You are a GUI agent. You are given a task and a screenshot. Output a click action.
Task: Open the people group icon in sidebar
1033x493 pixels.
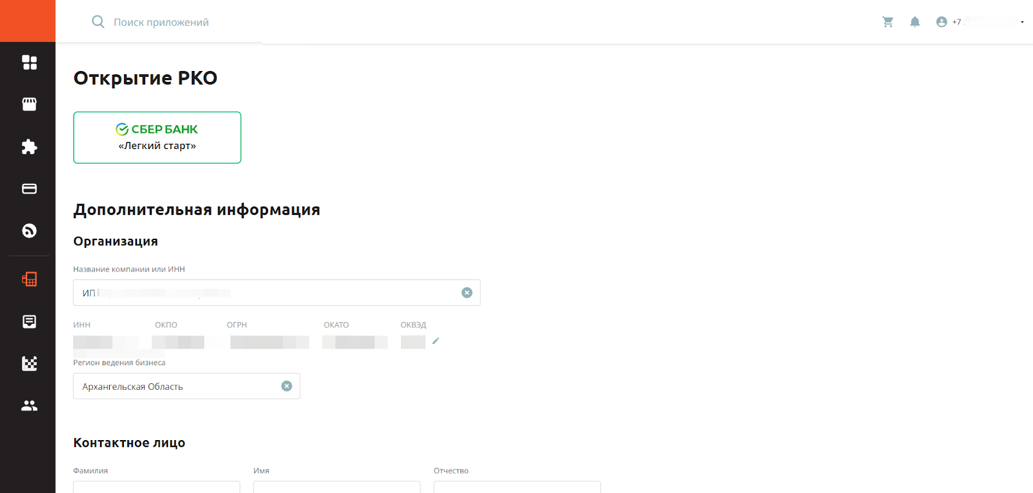29,405
